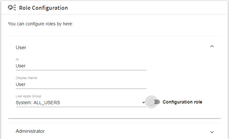This screenshot has width=229, height=139.
Task: Click the Id input field containing User
Action: pyautogui.click(x=81, y=66)
